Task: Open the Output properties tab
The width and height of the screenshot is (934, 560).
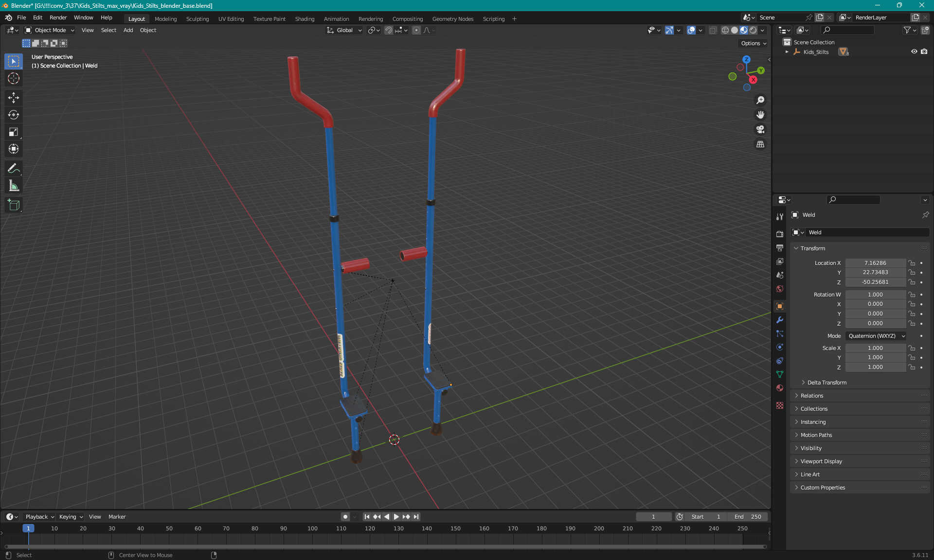Action: pos(780,247)
